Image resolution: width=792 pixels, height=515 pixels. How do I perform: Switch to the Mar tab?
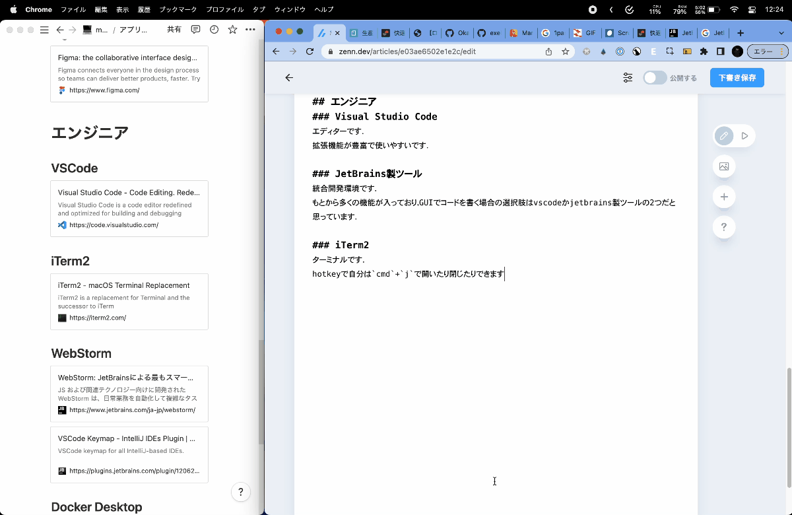(x=522, y=33)
